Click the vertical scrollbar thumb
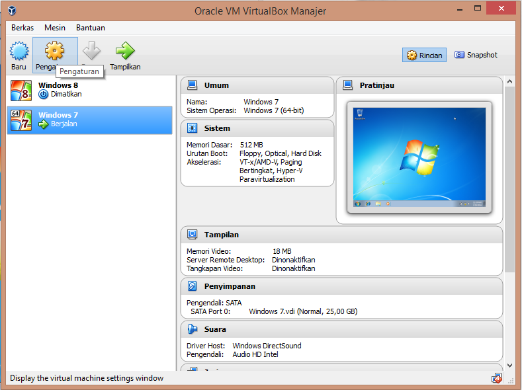This screenshot has width=522, height=390. (509, 180)
